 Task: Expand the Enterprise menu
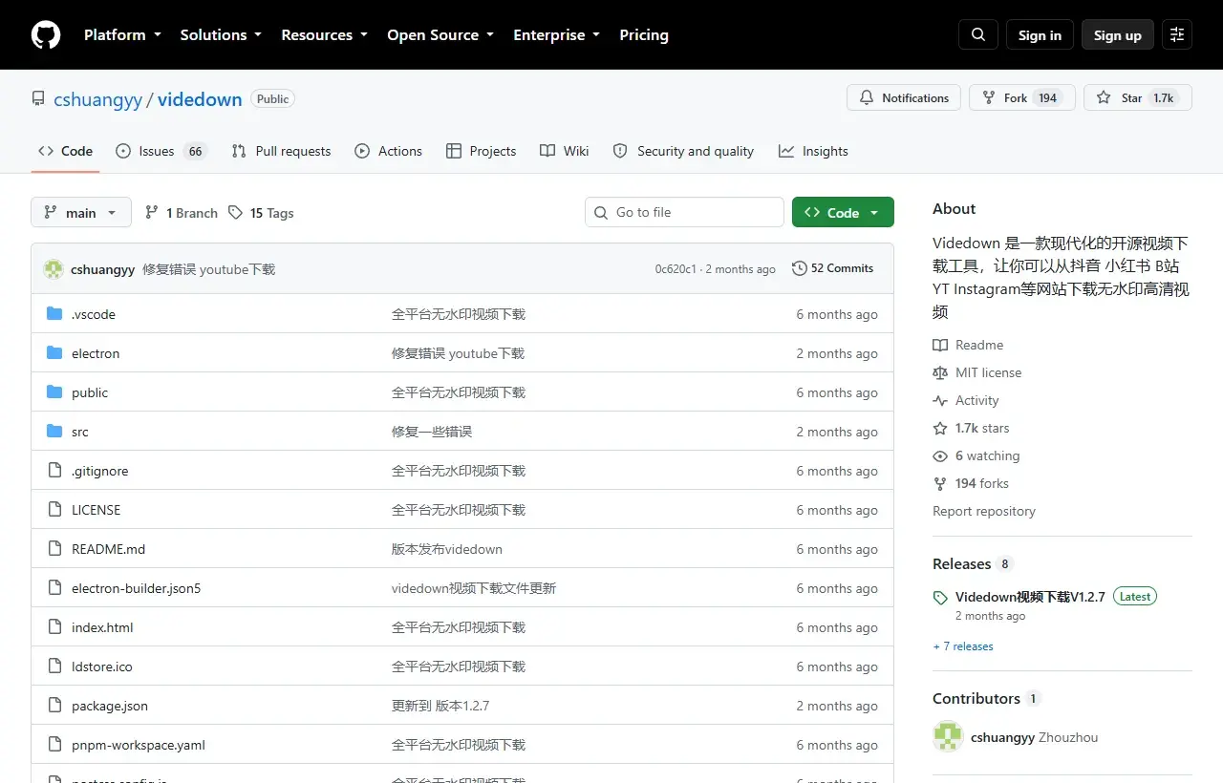[556, 34]
